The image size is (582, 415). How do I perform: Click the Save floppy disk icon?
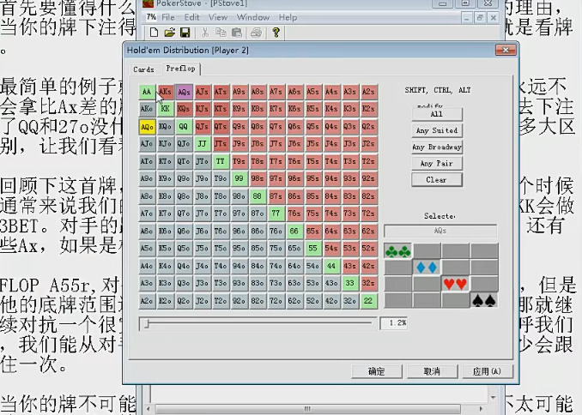[185, 33]
